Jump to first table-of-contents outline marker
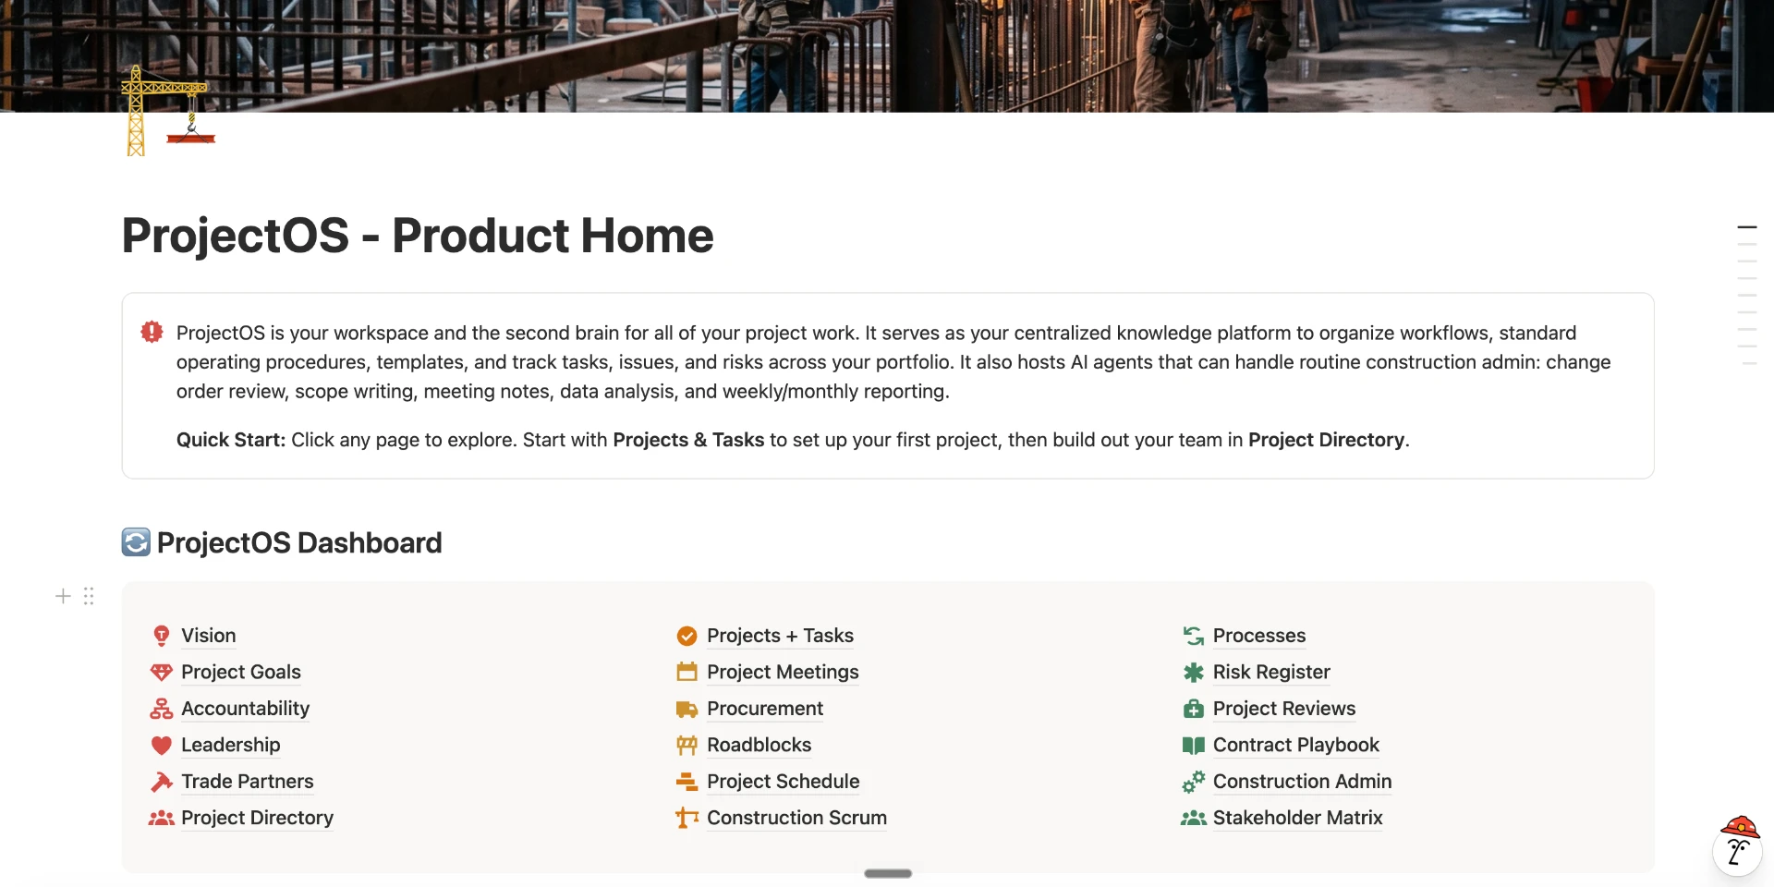The width and height of the screenshot is (1774, 887). coord(1746,226)
